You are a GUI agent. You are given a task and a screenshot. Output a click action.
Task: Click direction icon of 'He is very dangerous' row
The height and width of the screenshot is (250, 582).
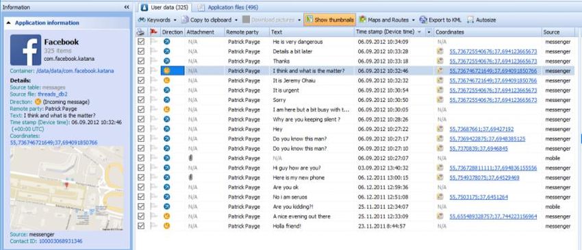coord(166,42)
